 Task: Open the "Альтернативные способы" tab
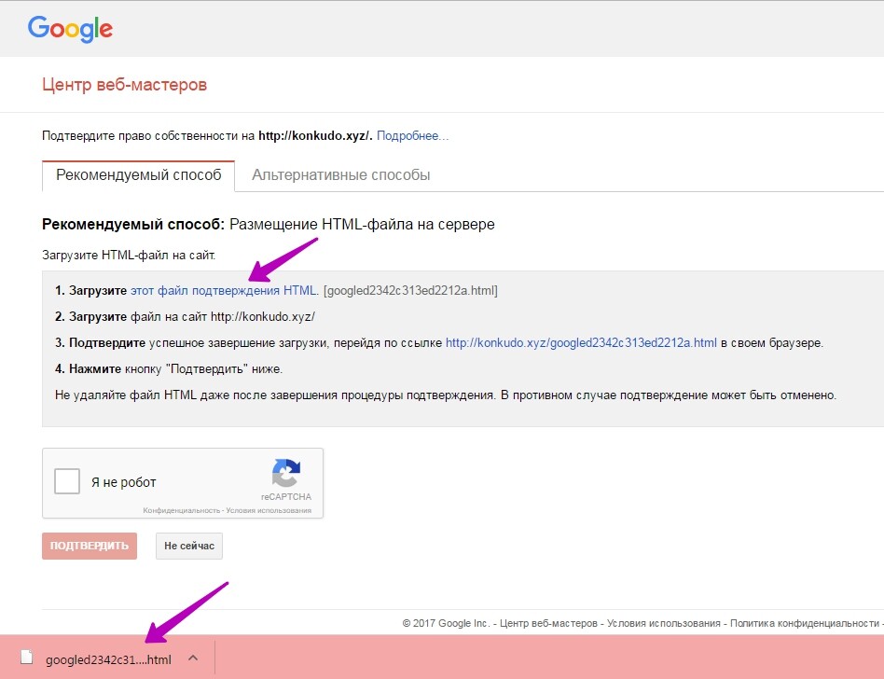(340, 175)
